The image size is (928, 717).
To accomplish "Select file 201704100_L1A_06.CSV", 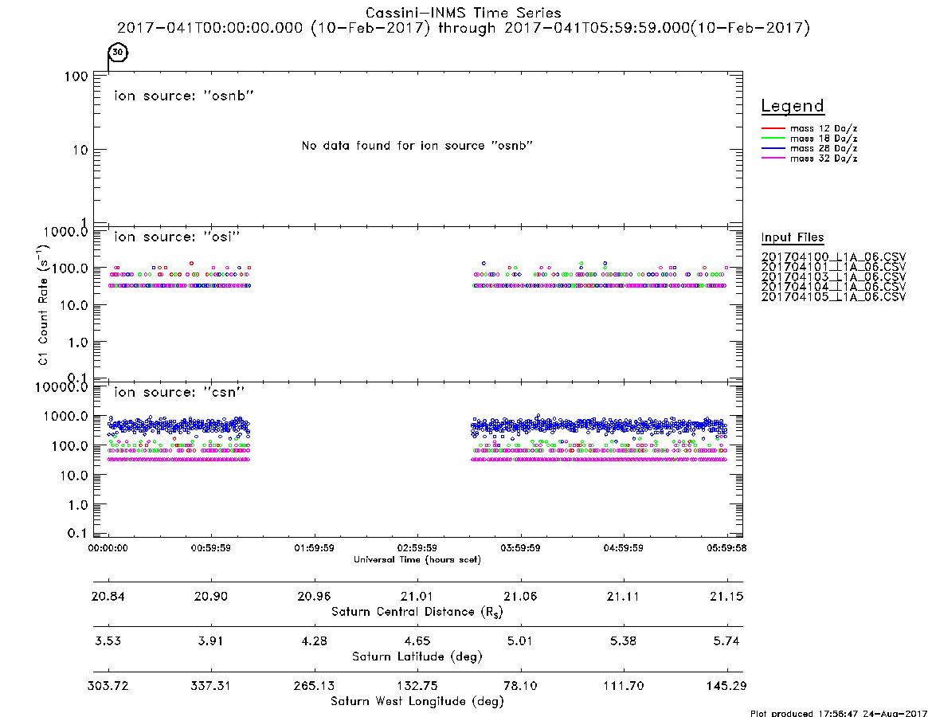I will point(833,257).
